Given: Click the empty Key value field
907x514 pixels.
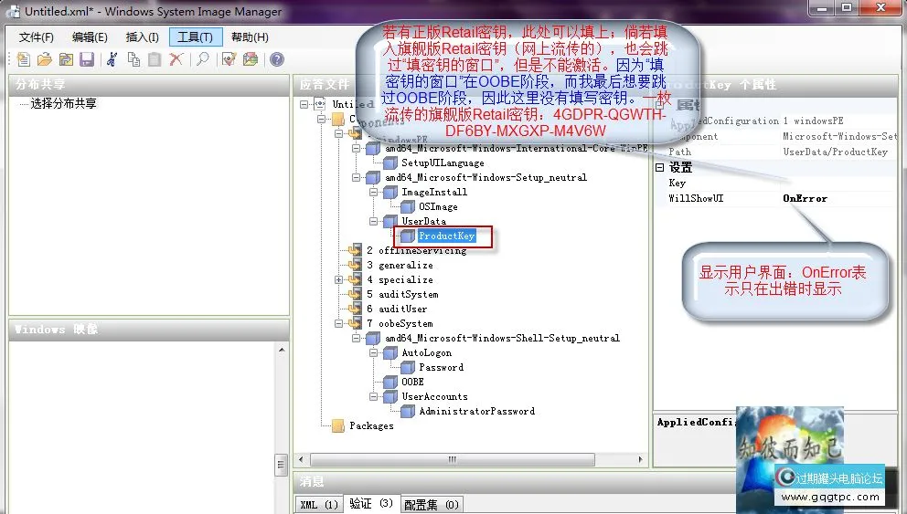Looking at the screenshot, I should [x=838, y=184].
